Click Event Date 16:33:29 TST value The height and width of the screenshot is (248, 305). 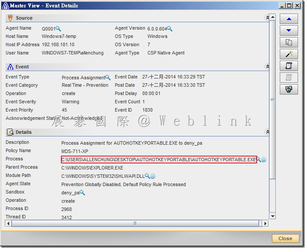[174, 77]
